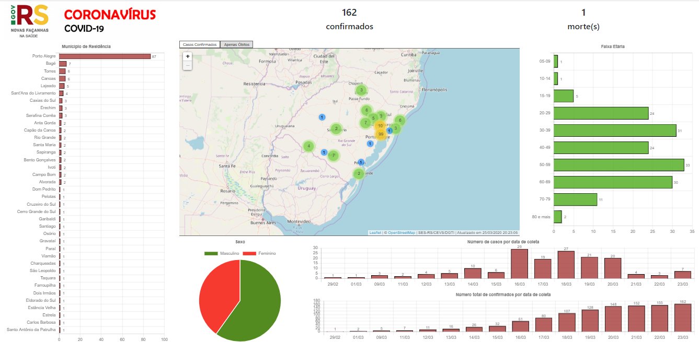The height and width of the screenshot is (342, 699).
Task: Click the 16/03 bar showing 29 cases
Action: 519,264
